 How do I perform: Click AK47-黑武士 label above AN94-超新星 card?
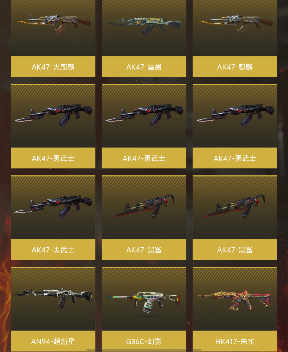tap(53, 250)
